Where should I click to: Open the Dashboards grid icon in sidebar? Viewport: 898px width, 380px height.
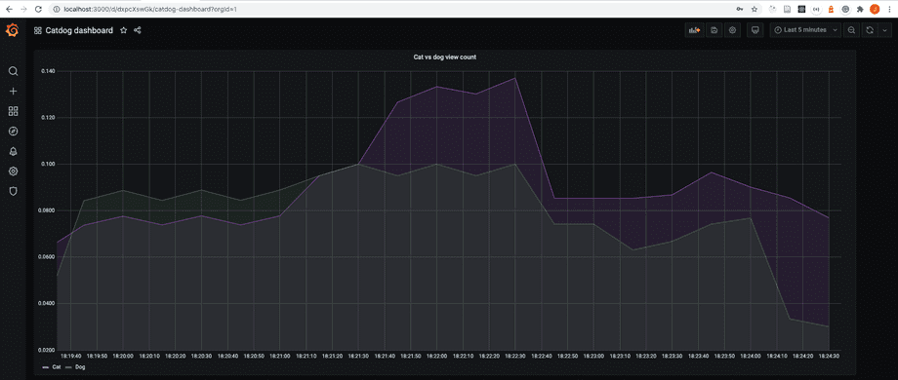[13, 111]
